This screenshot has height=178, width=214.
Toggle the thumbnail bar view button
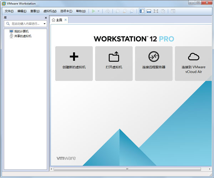149,11
